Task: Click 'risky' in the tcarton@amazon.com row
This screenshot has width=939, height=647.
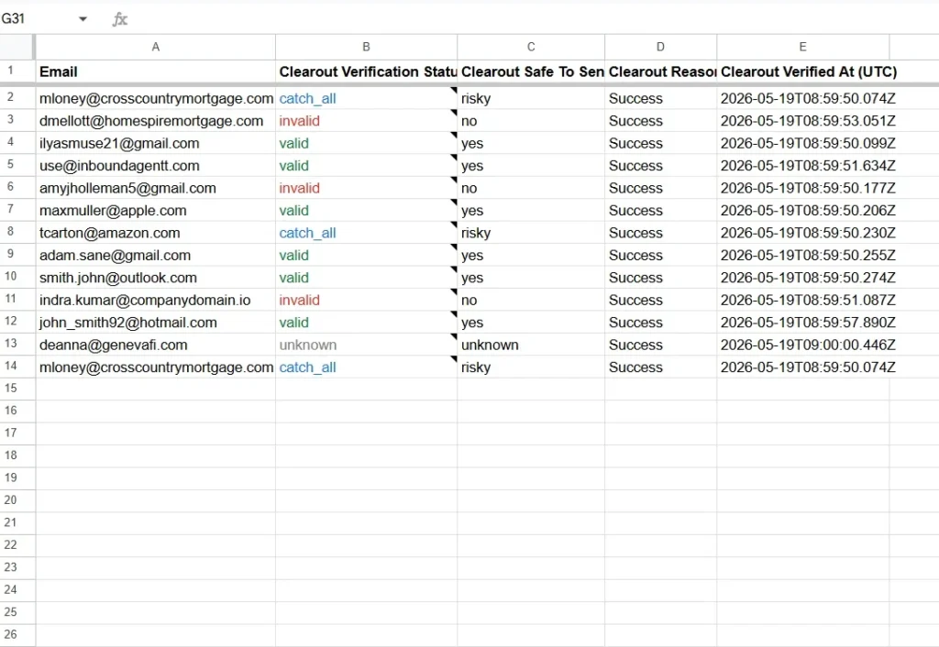Action: [476, 233]
